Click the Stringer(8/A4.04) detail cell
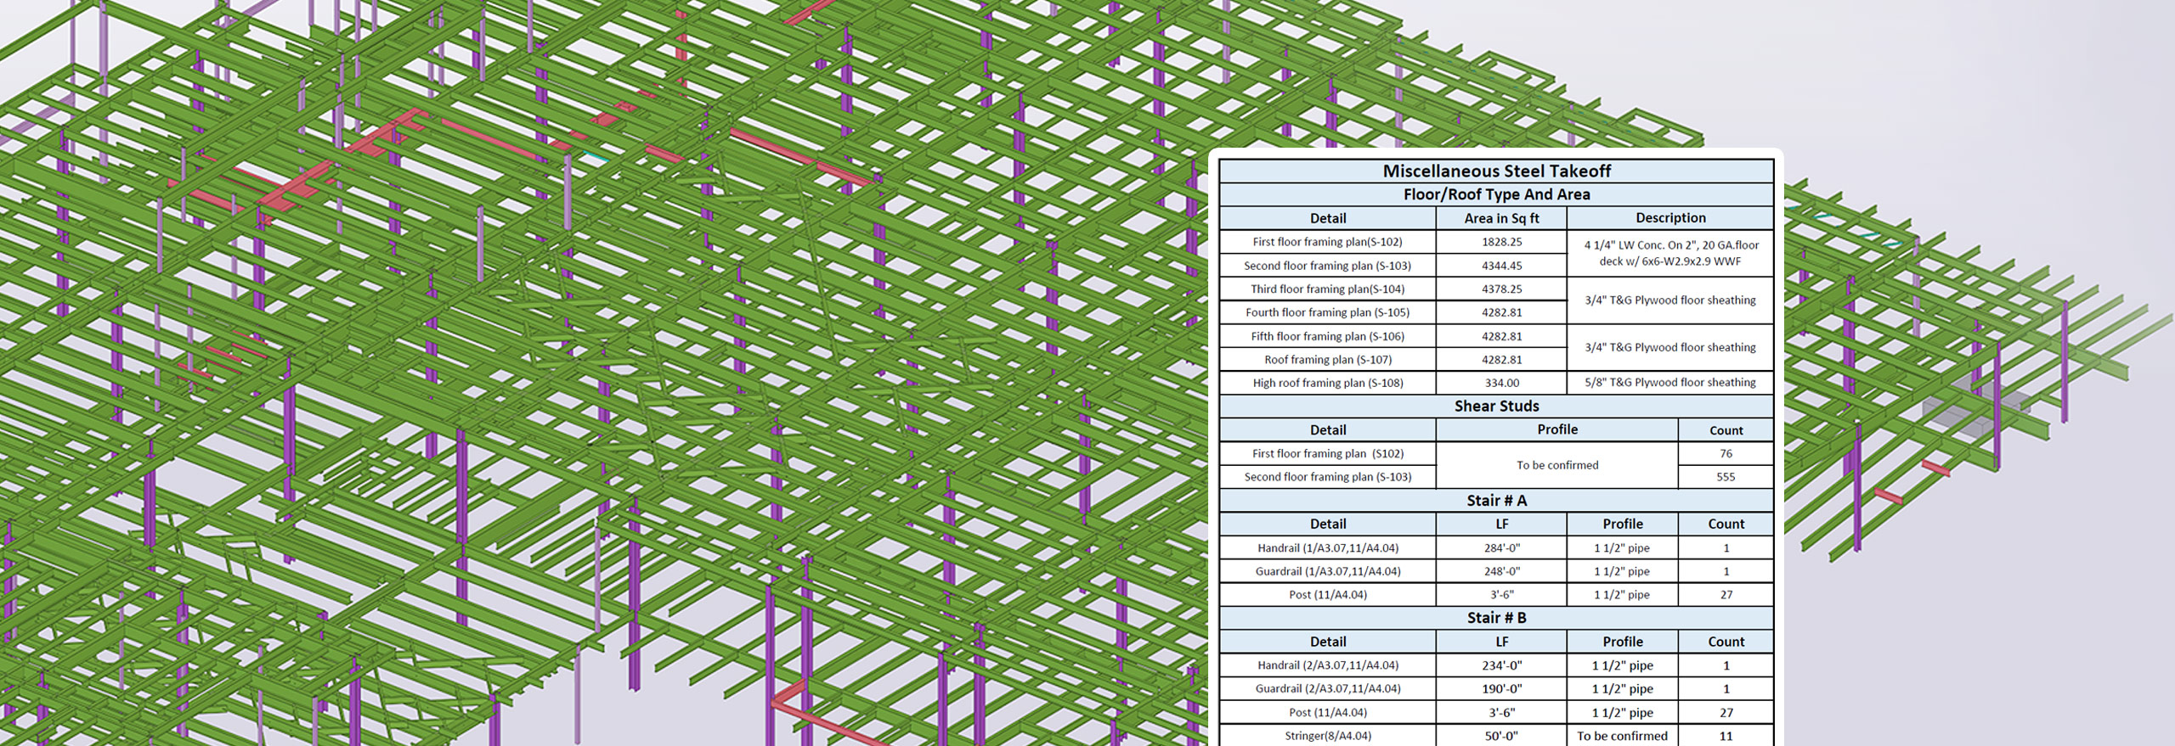This screenshot has height=746, width=2175. (1327, 736)
